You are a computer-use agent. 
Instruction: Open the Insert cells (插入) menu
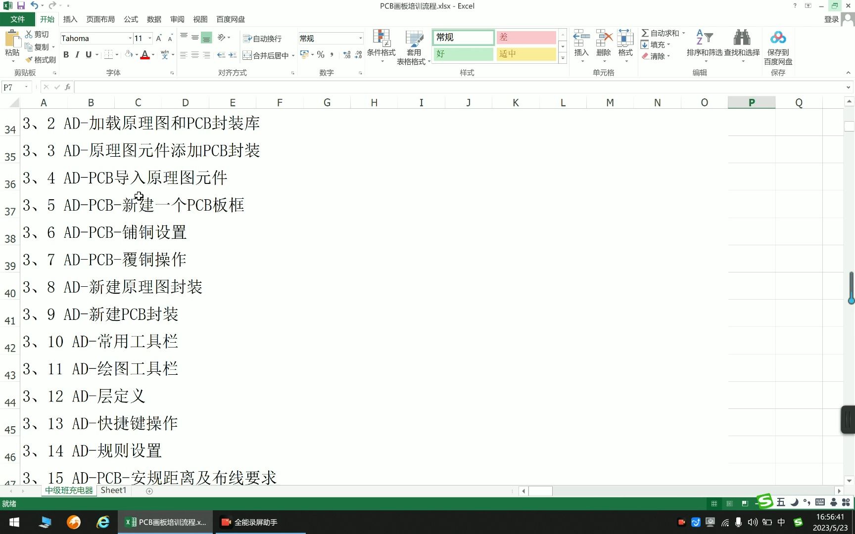581,46
